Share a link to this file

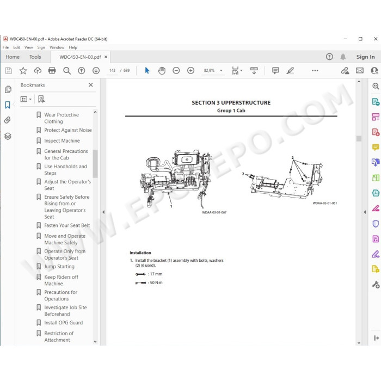[x=345, y=70]
